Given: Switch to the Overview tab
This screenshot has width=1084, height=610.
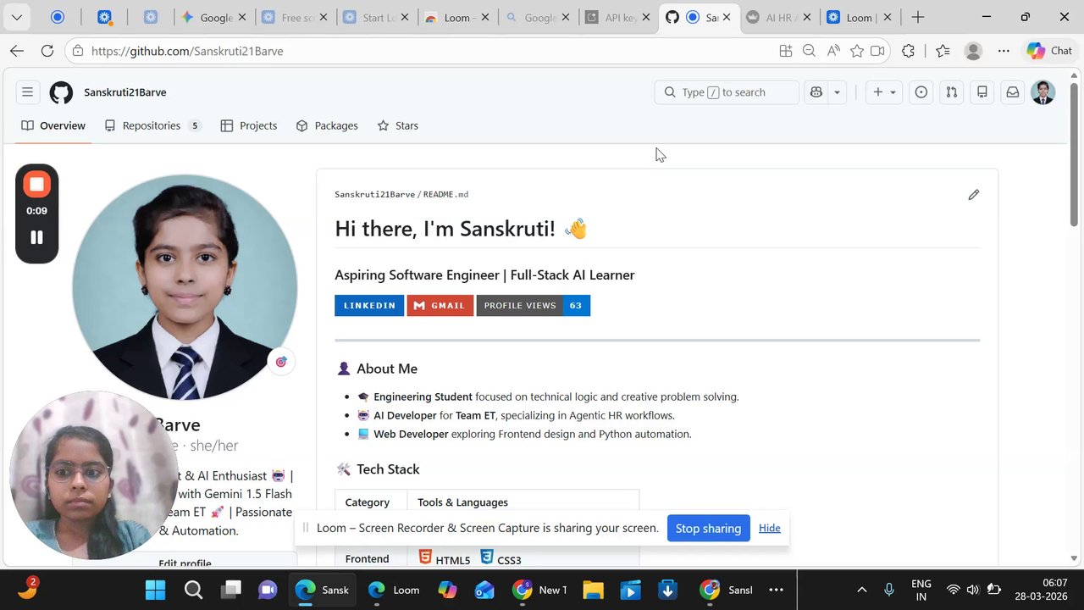Looking at the screenshot, I should tap(53, 125).
